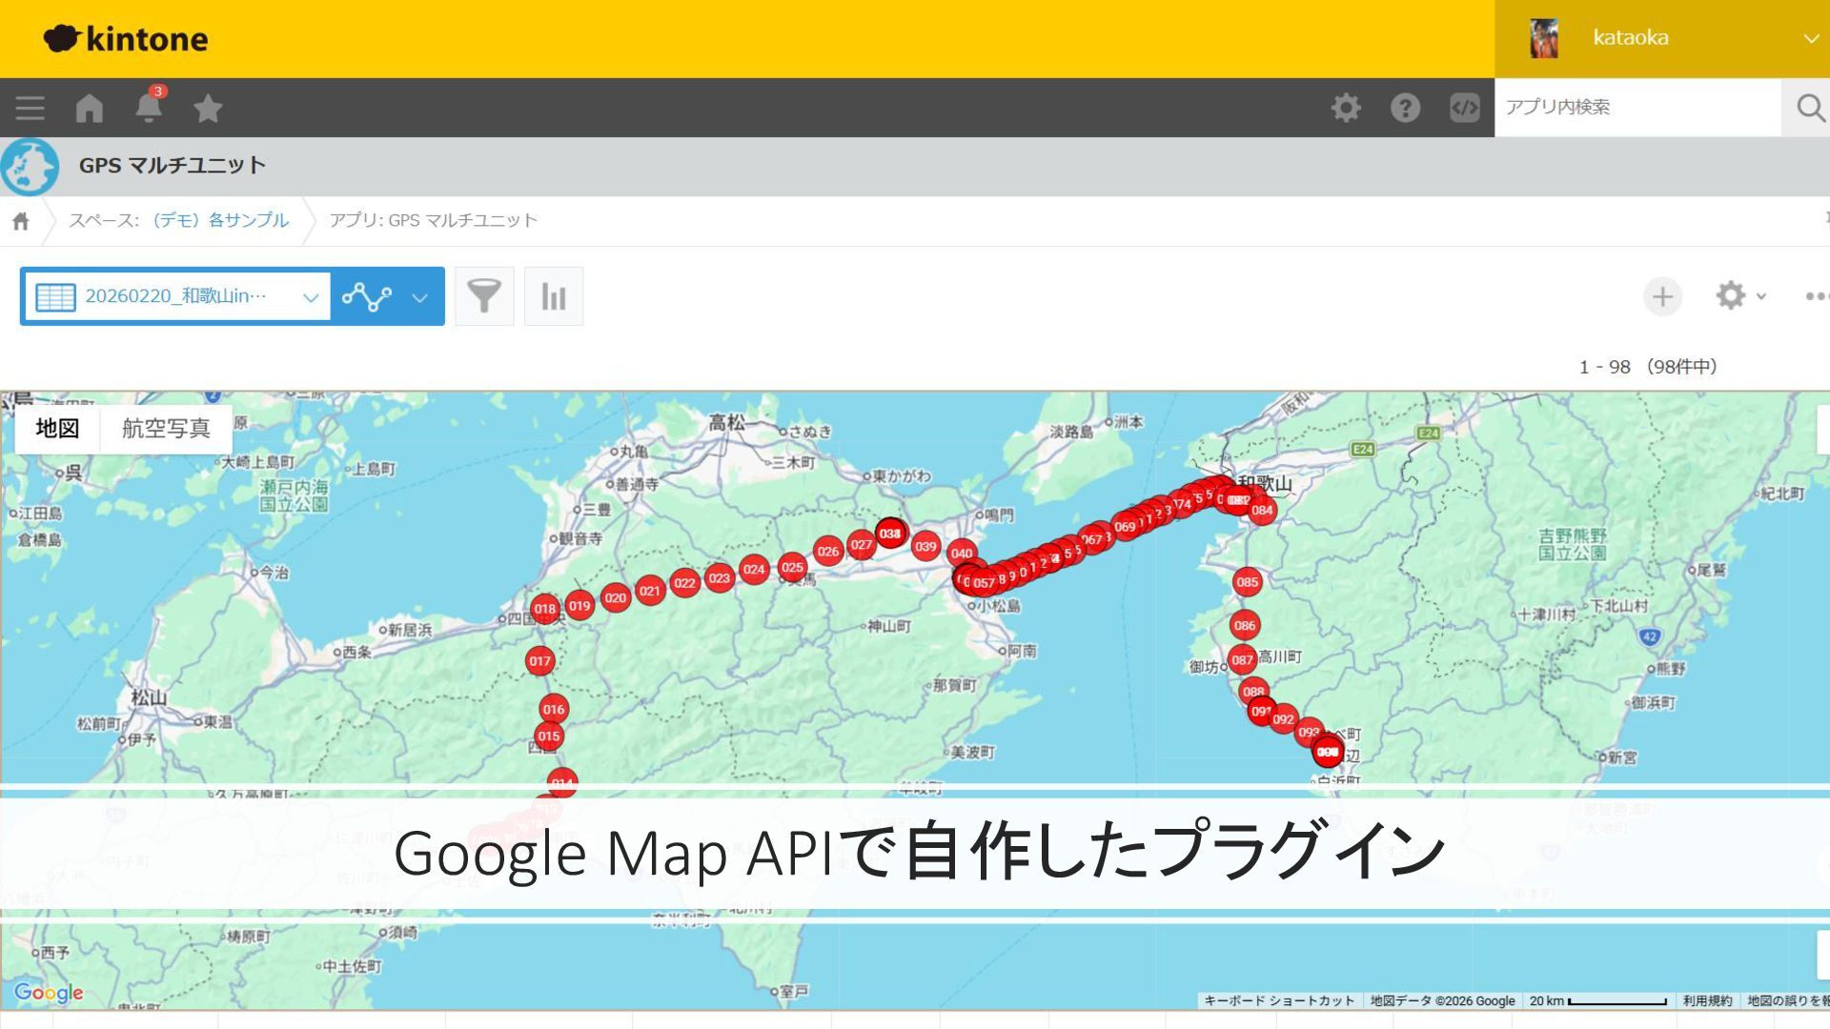
Task: Open the hamburger navigation menu
Action: pos(30,108)
